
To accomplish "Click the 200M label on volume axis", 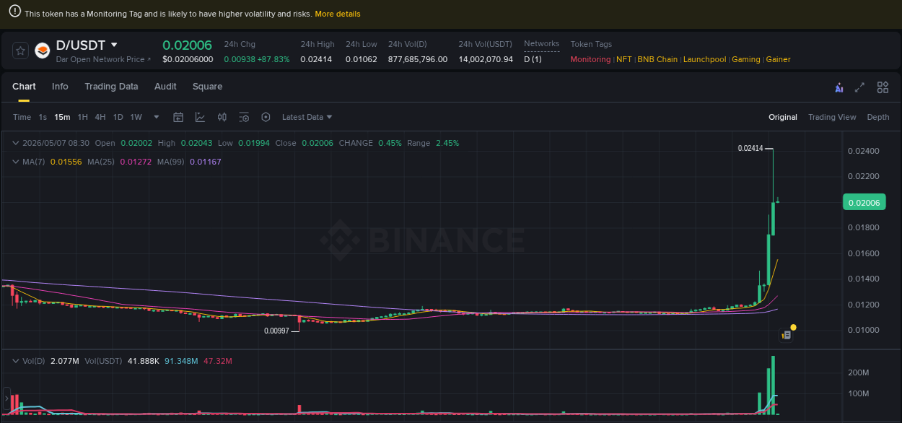I will tap(857, 372).
